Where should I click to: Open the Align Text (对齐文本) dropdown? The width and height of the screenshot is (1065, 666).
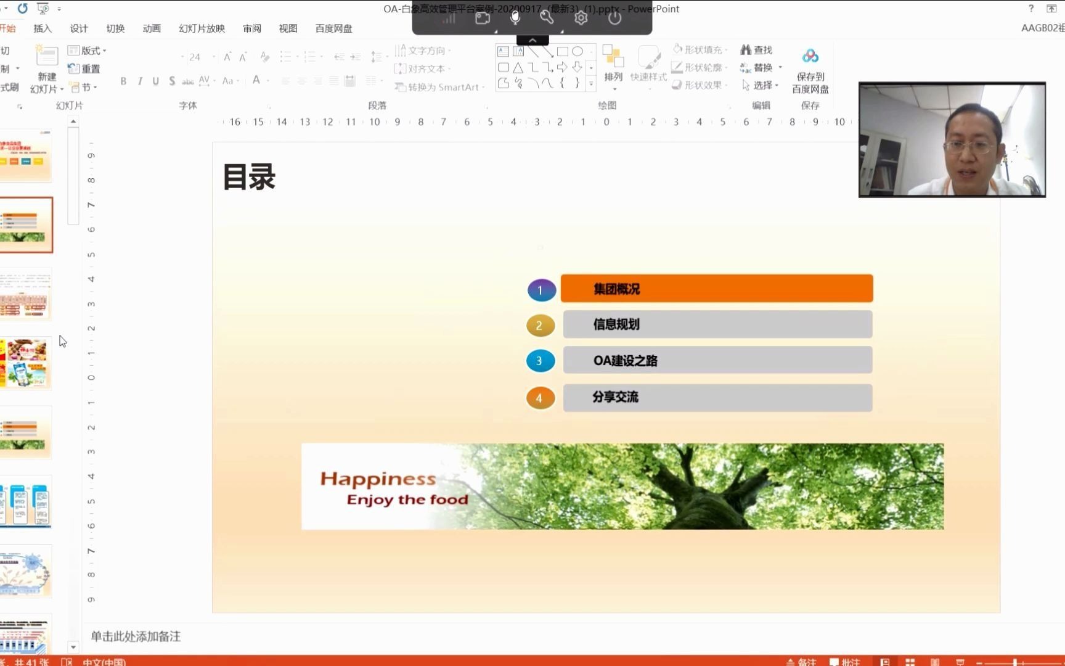coord(423,68)
